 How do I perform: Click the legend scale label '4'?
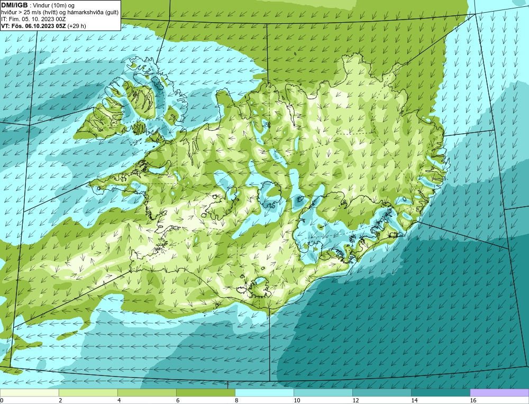coord(119,400)
